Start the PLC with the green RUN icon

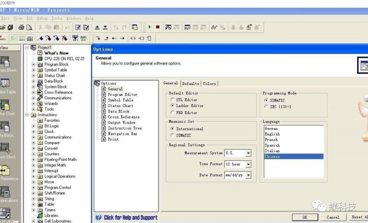150,27
